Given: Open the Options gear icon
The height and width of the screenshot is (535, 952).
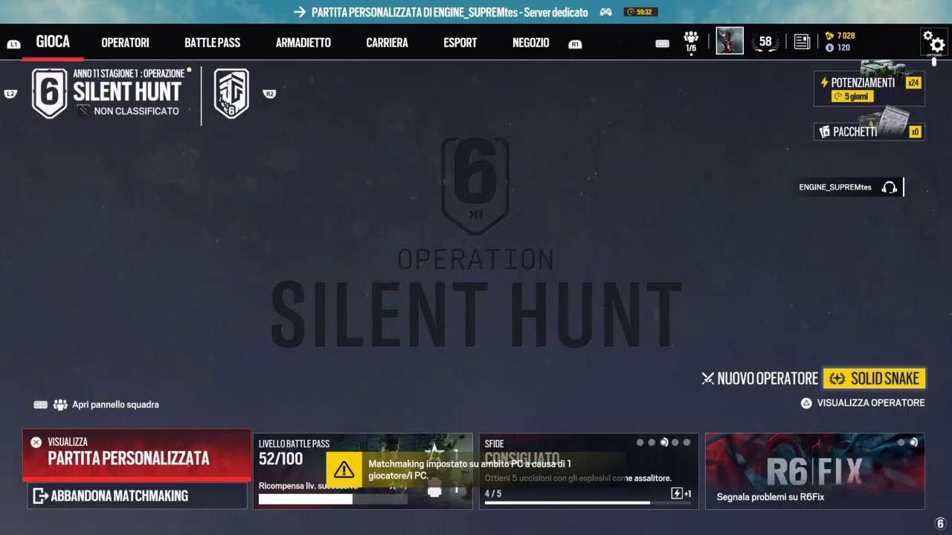Looking at the screenshot, I should [934, 42].
